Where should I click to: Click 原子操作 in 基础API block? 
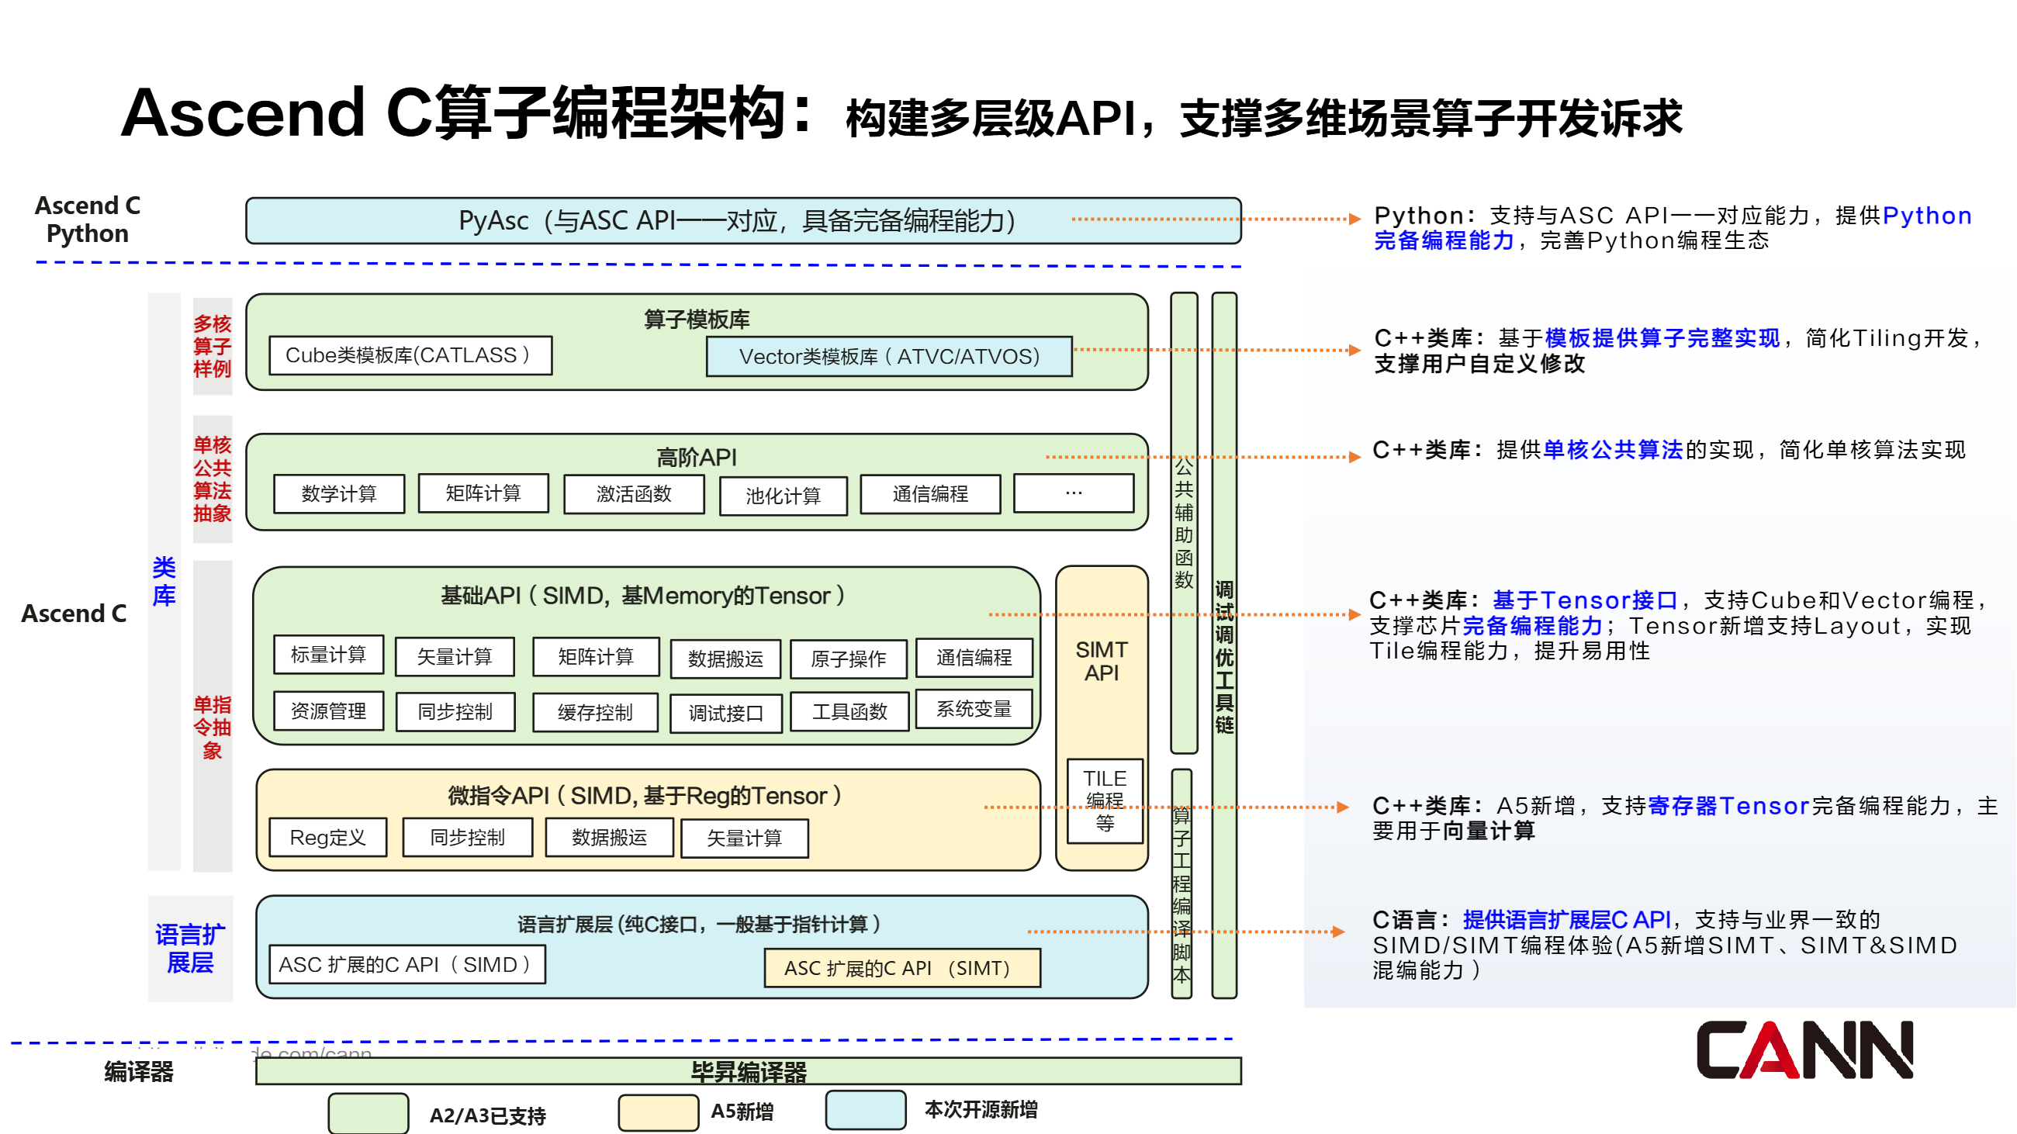point(848,659)
